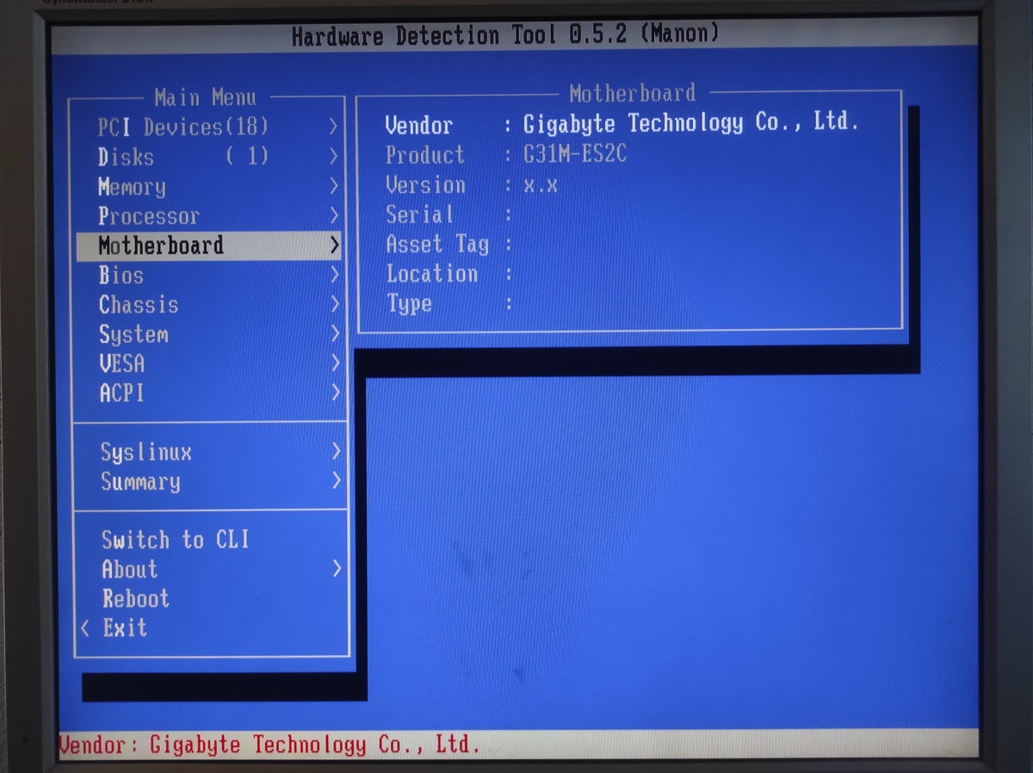
Task: Click the Hardware Detection Tool 0.5.2 title bar
Action: [504, 35]
